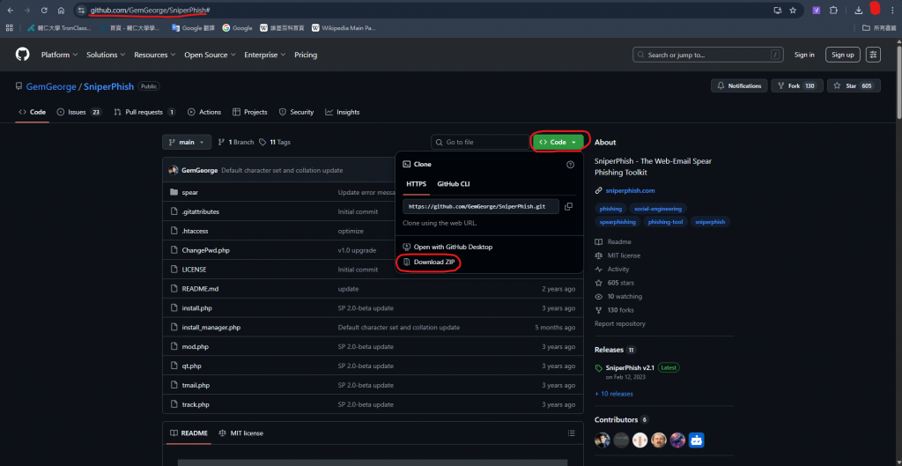Image resolution: width=902 pixels, height=466 pixels.
Task: Open sniperphish.com website link
Action: click(x=630, y=190)
